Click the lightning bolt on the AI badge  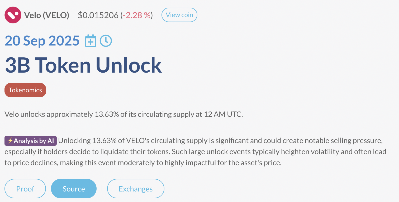coord(11,141)
